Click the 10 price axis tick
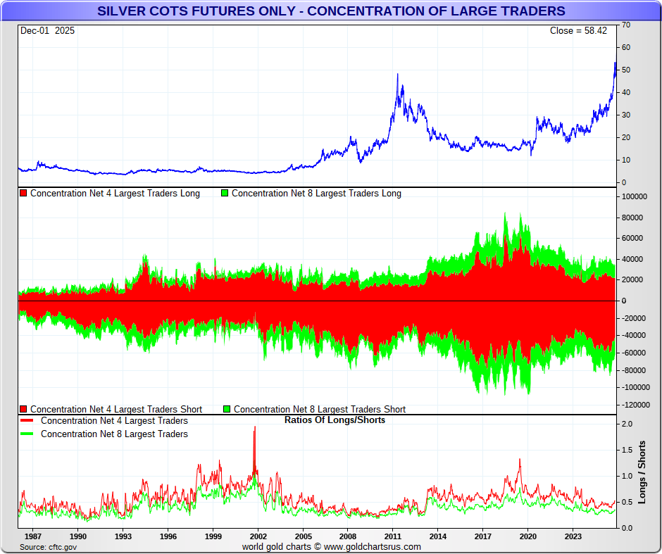662x554 pixels. click(x=626, y=160)
